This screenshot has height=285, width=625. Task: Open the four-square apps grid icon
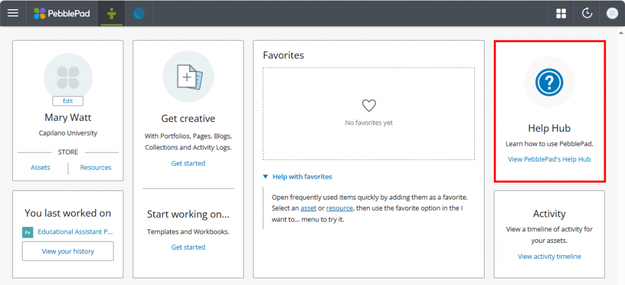point(562,13)
